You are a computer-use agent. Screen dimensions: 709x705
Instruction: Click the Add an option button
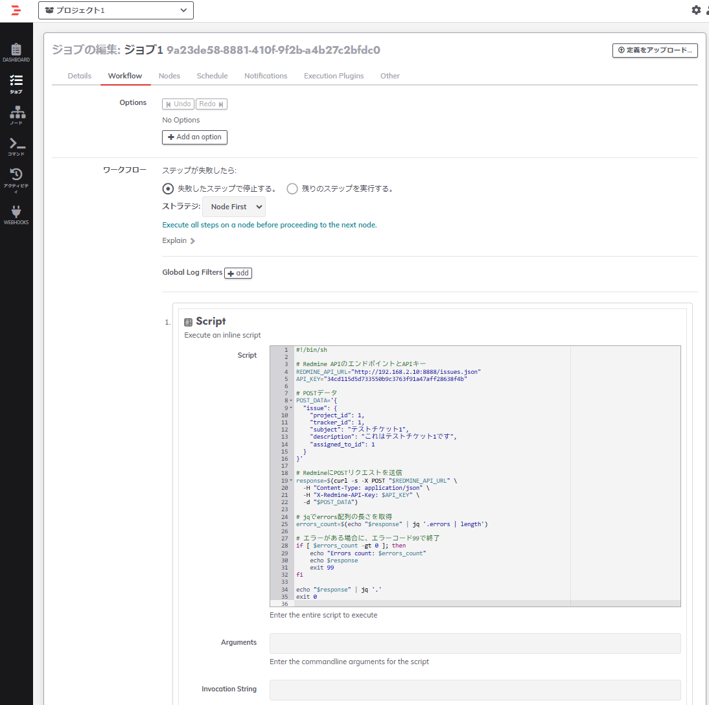click(194, 137)
